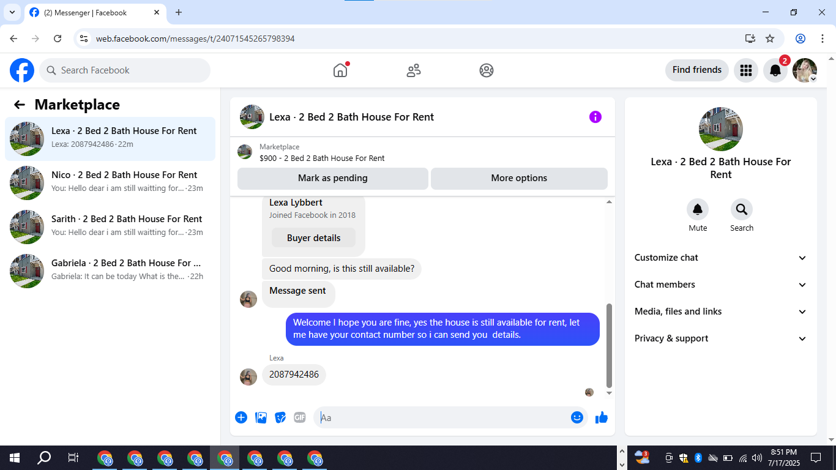The image size is (836, 470).
Task: Go back using the Marketplace arrow
Action: pyautogui.click(x=20, y=105)
